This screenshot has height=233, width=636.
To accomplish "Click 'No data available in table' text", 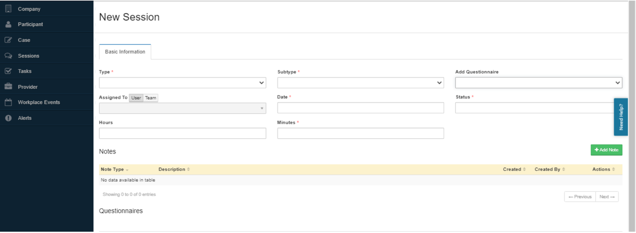I will tap(128, 180).
